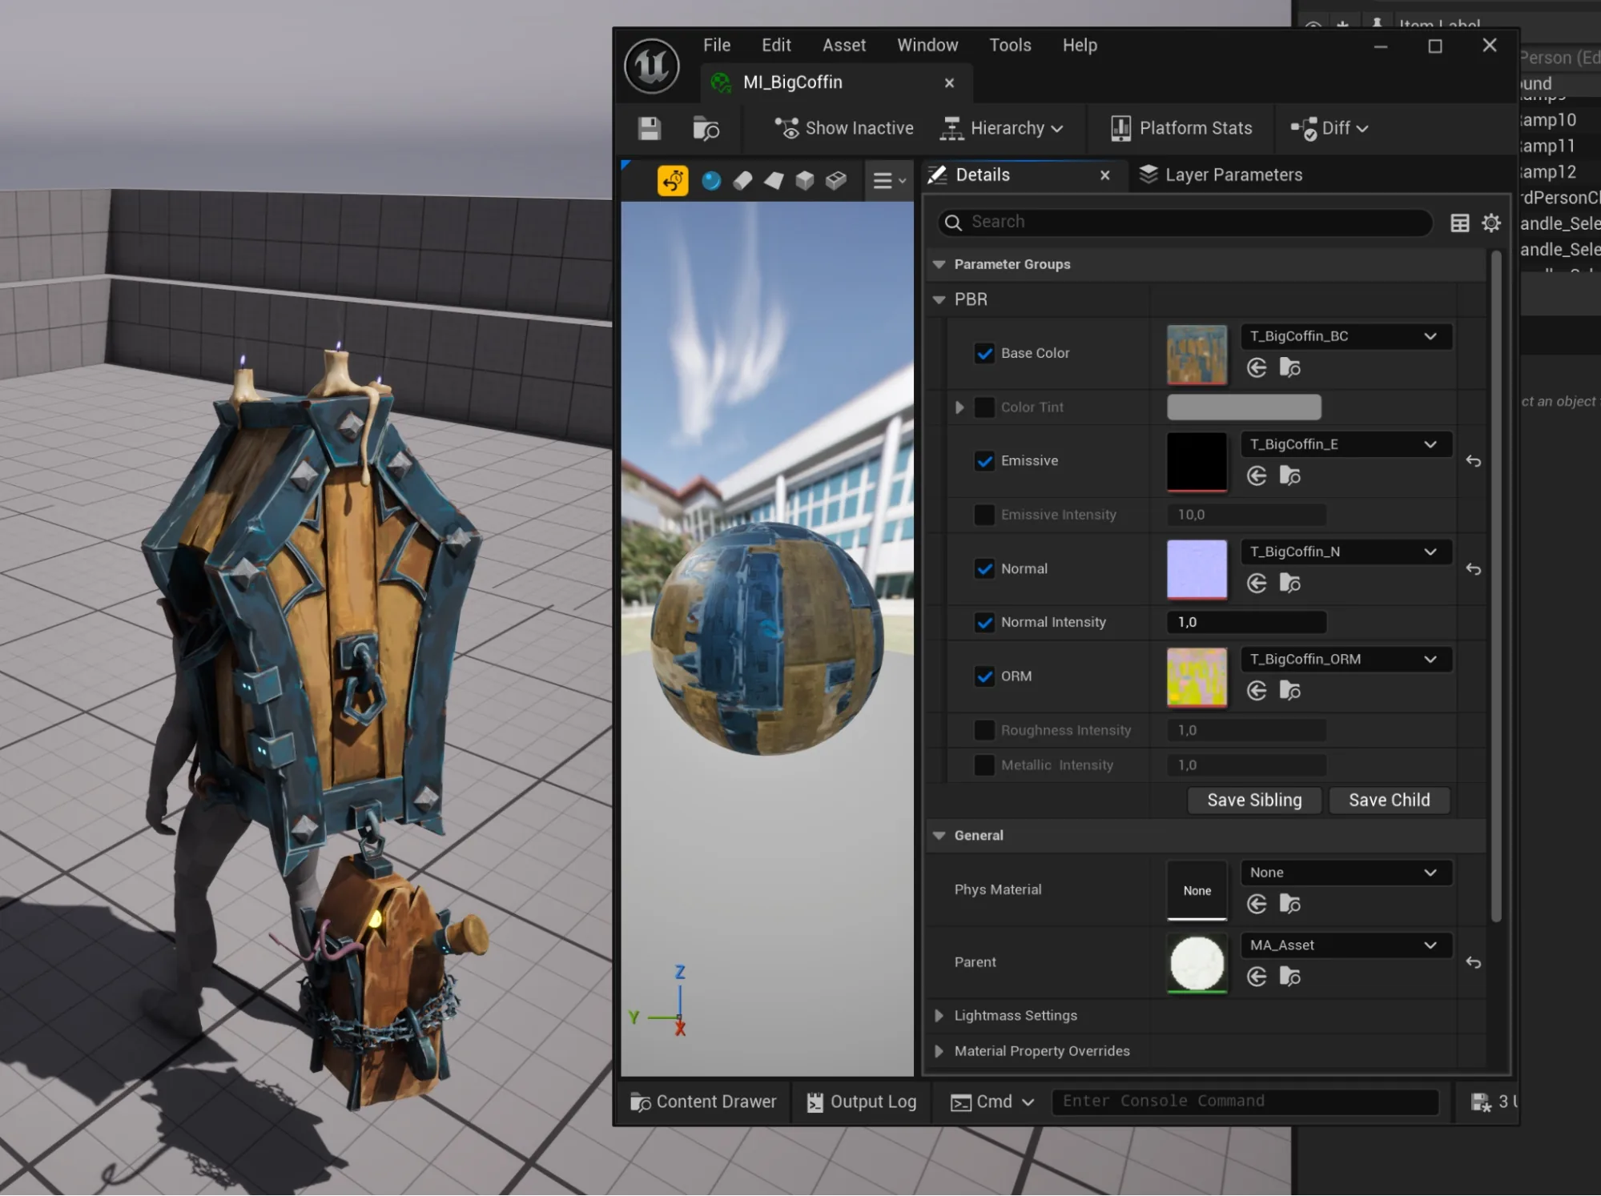Switch to Layer Parameters tab
This screenshot has height=1196, width=1601.
[1221, 175]
